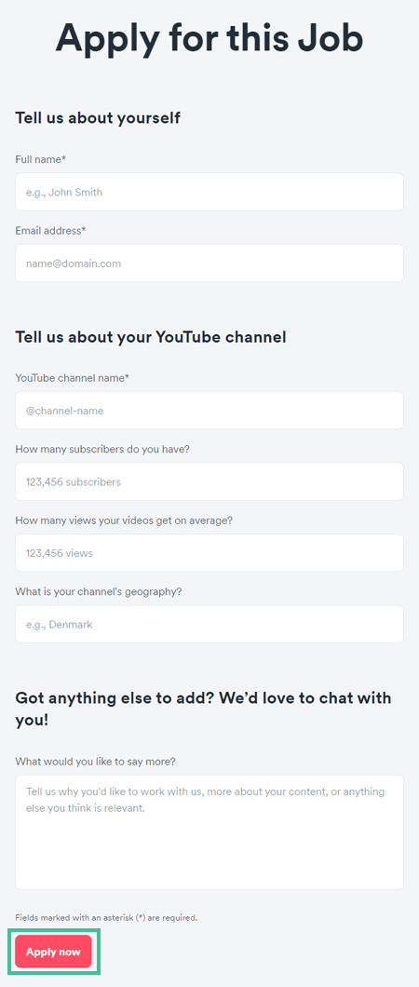The width and height of the screenshot is (419, 987).
Task: Click the "YouTube channel name*" label
Action: click(x=73, y=378)
